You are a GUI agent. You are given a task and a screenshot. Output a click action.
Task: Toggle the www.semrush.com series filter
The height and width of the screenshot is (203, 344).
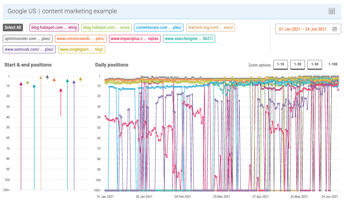click(29, 49)
